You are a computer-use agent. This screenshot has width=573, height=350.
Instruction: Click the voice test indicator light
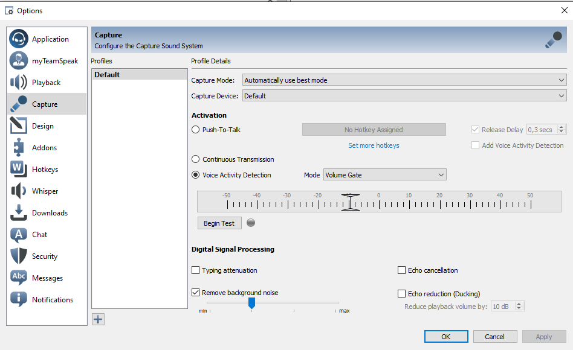251,223
